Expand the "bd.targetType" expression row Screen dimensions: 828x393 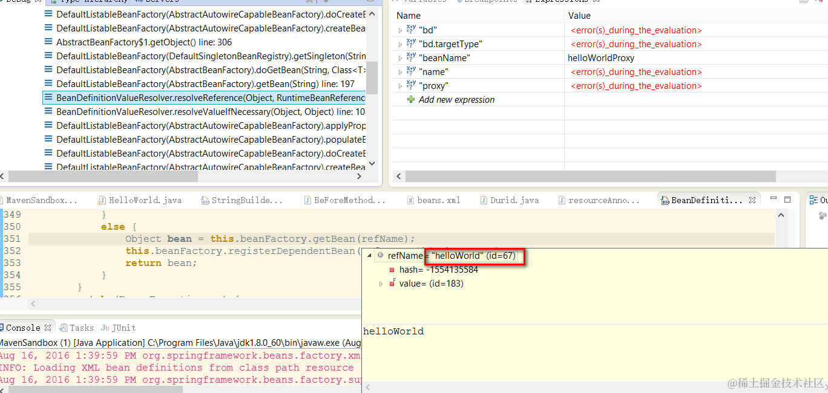400,44
